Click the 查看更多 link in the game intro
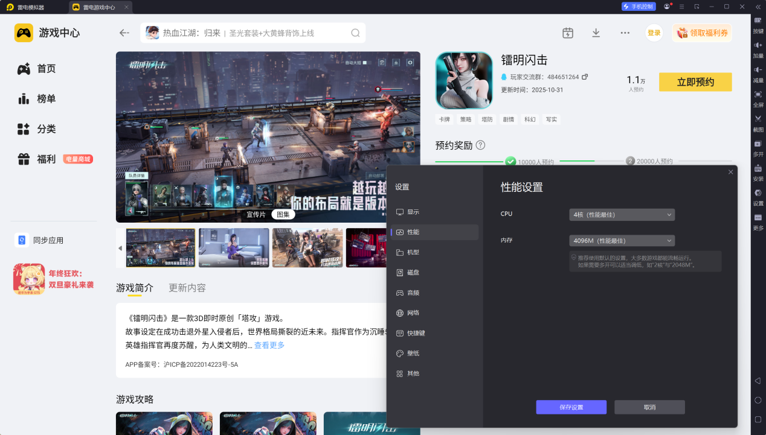766x435 pixels. 269,345
